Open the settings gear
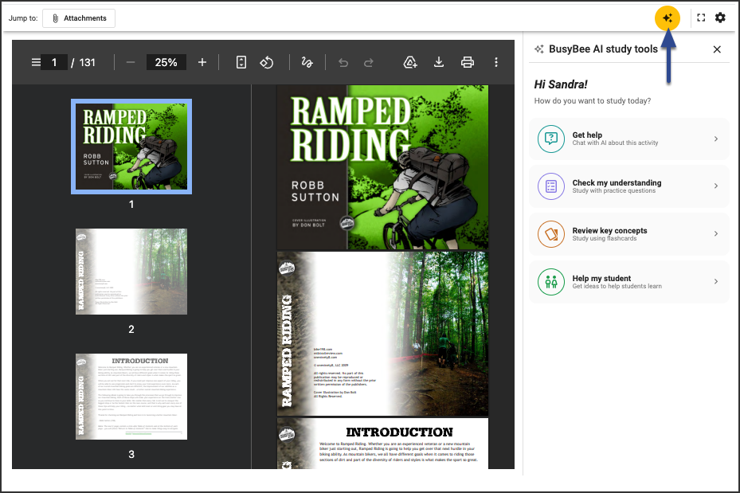 tap(720, 18)
